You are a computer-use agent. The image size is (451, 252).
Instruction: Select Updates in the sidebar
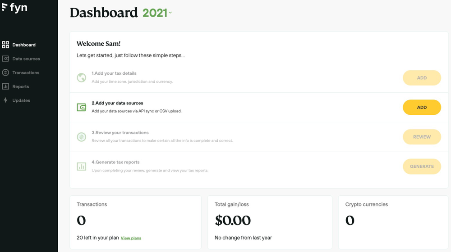coord(21,100)
